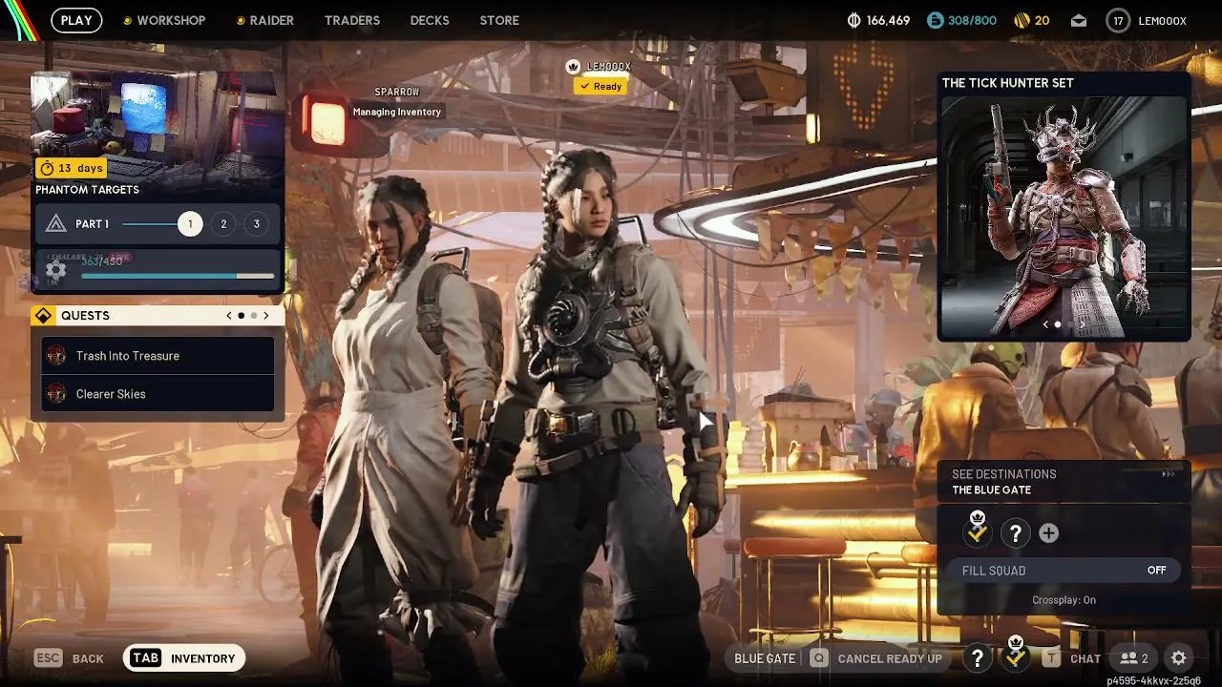Click the gear cog icon beside 363/450
The width and height of the screenshot is (1222, 687).
(x=55, y=270)
